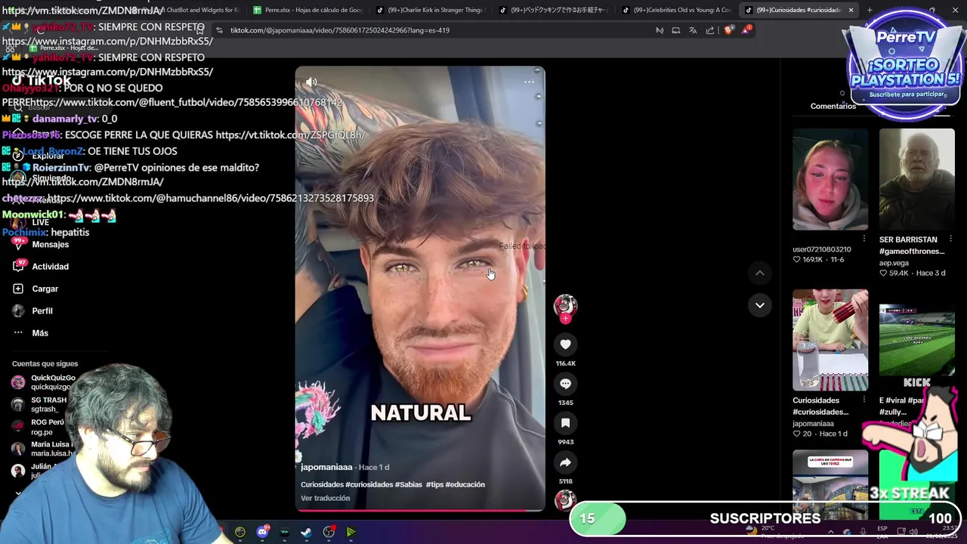Click the #educación hashtag in caption
This screenshot has width=967, height=544.
pos(465,484)
